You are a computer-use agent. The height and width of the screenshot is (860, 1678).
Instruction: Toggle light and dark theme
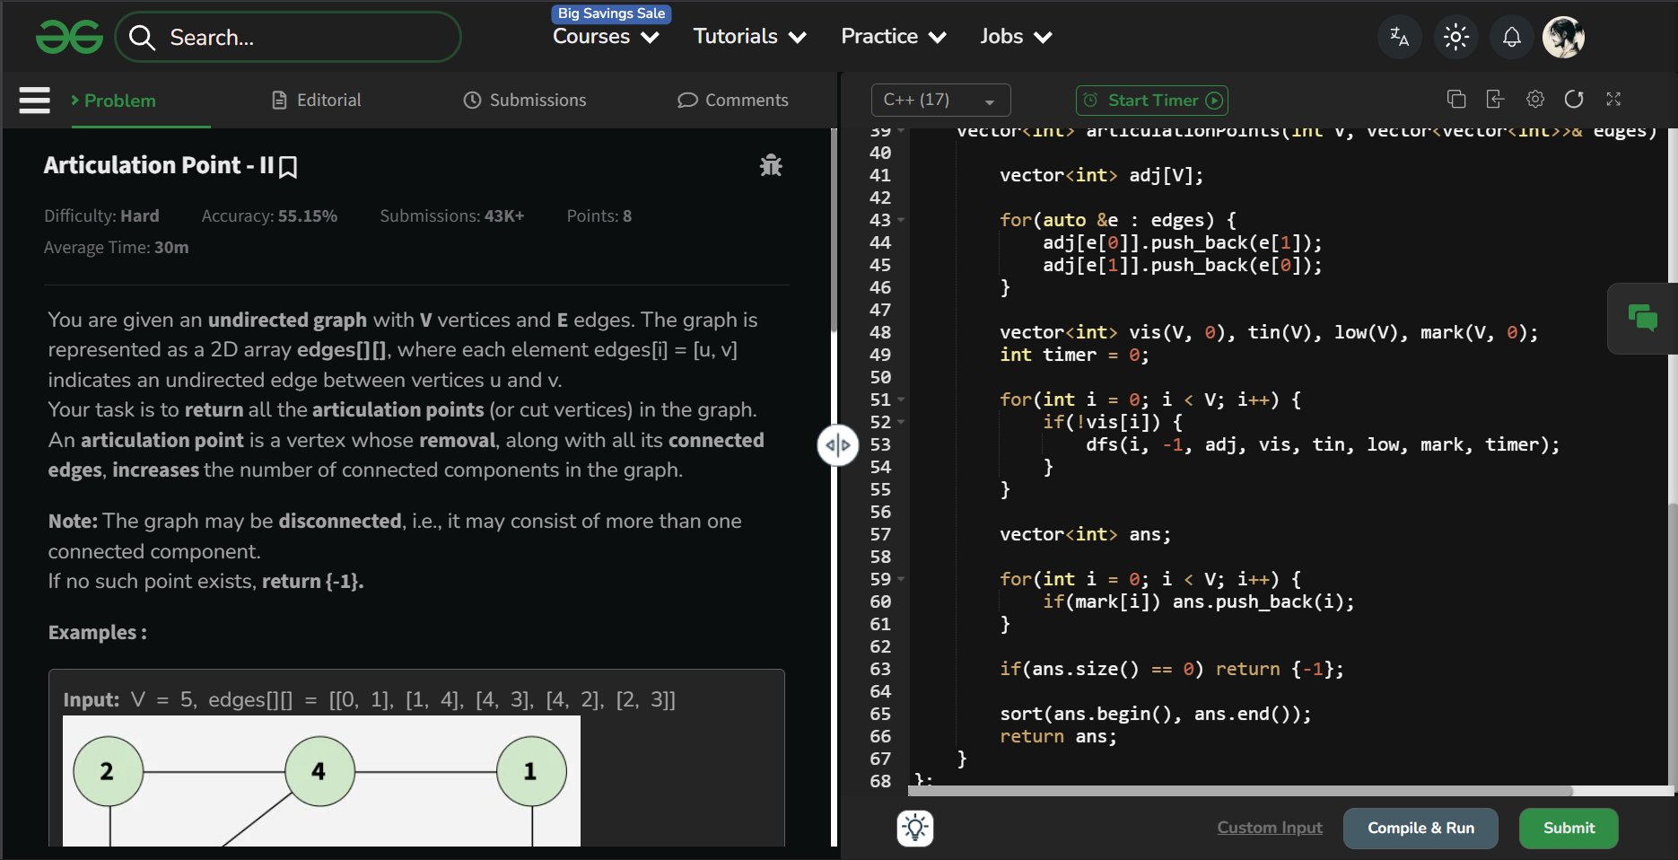click(1455, 37)
